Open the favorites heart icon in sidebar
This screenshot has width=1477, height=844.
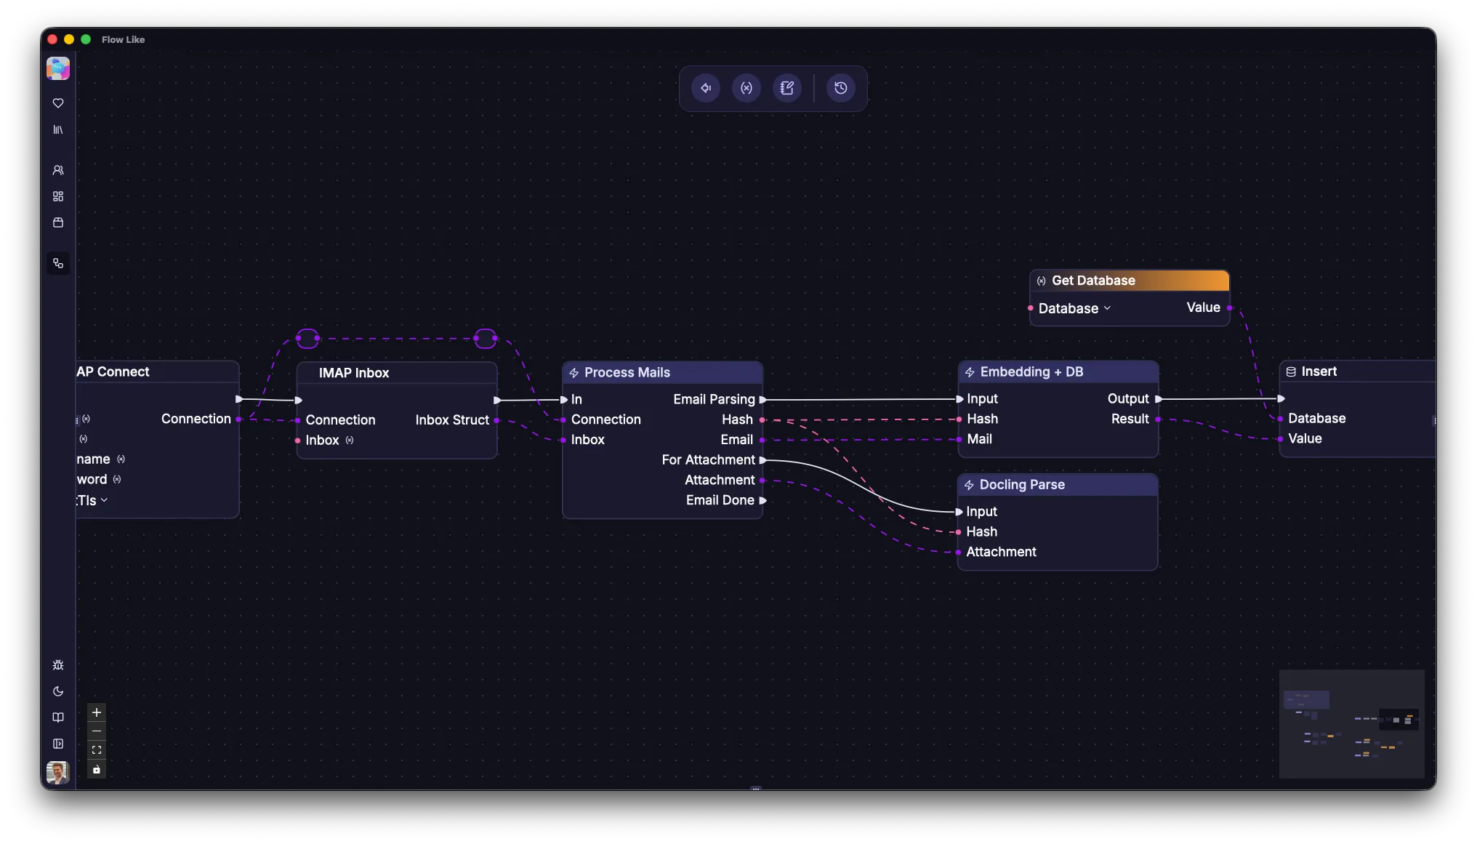[58, 103]
